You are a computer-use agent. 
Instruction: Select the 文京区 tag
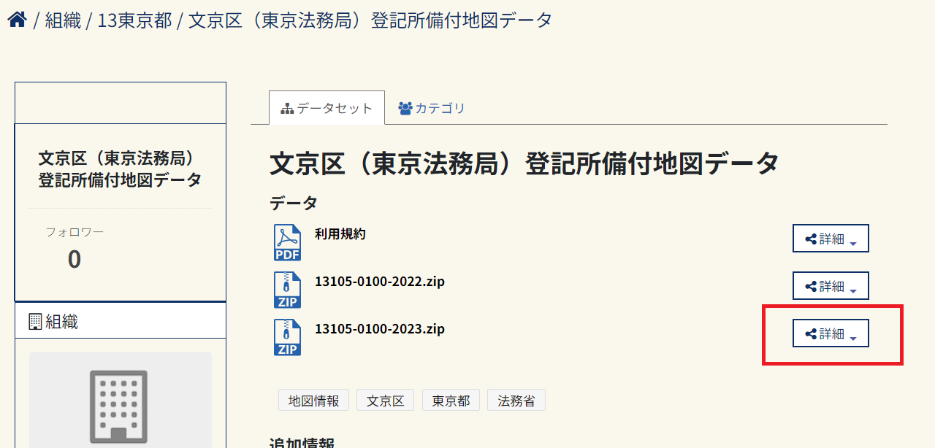[x=385, y=401]
